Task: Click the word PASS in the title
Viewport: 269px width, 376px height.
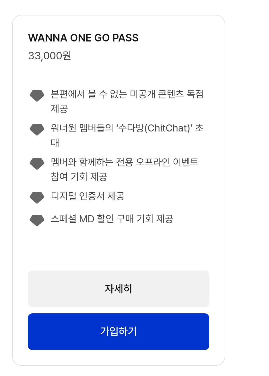Action: pyautogui.click(x=125, y=38)
